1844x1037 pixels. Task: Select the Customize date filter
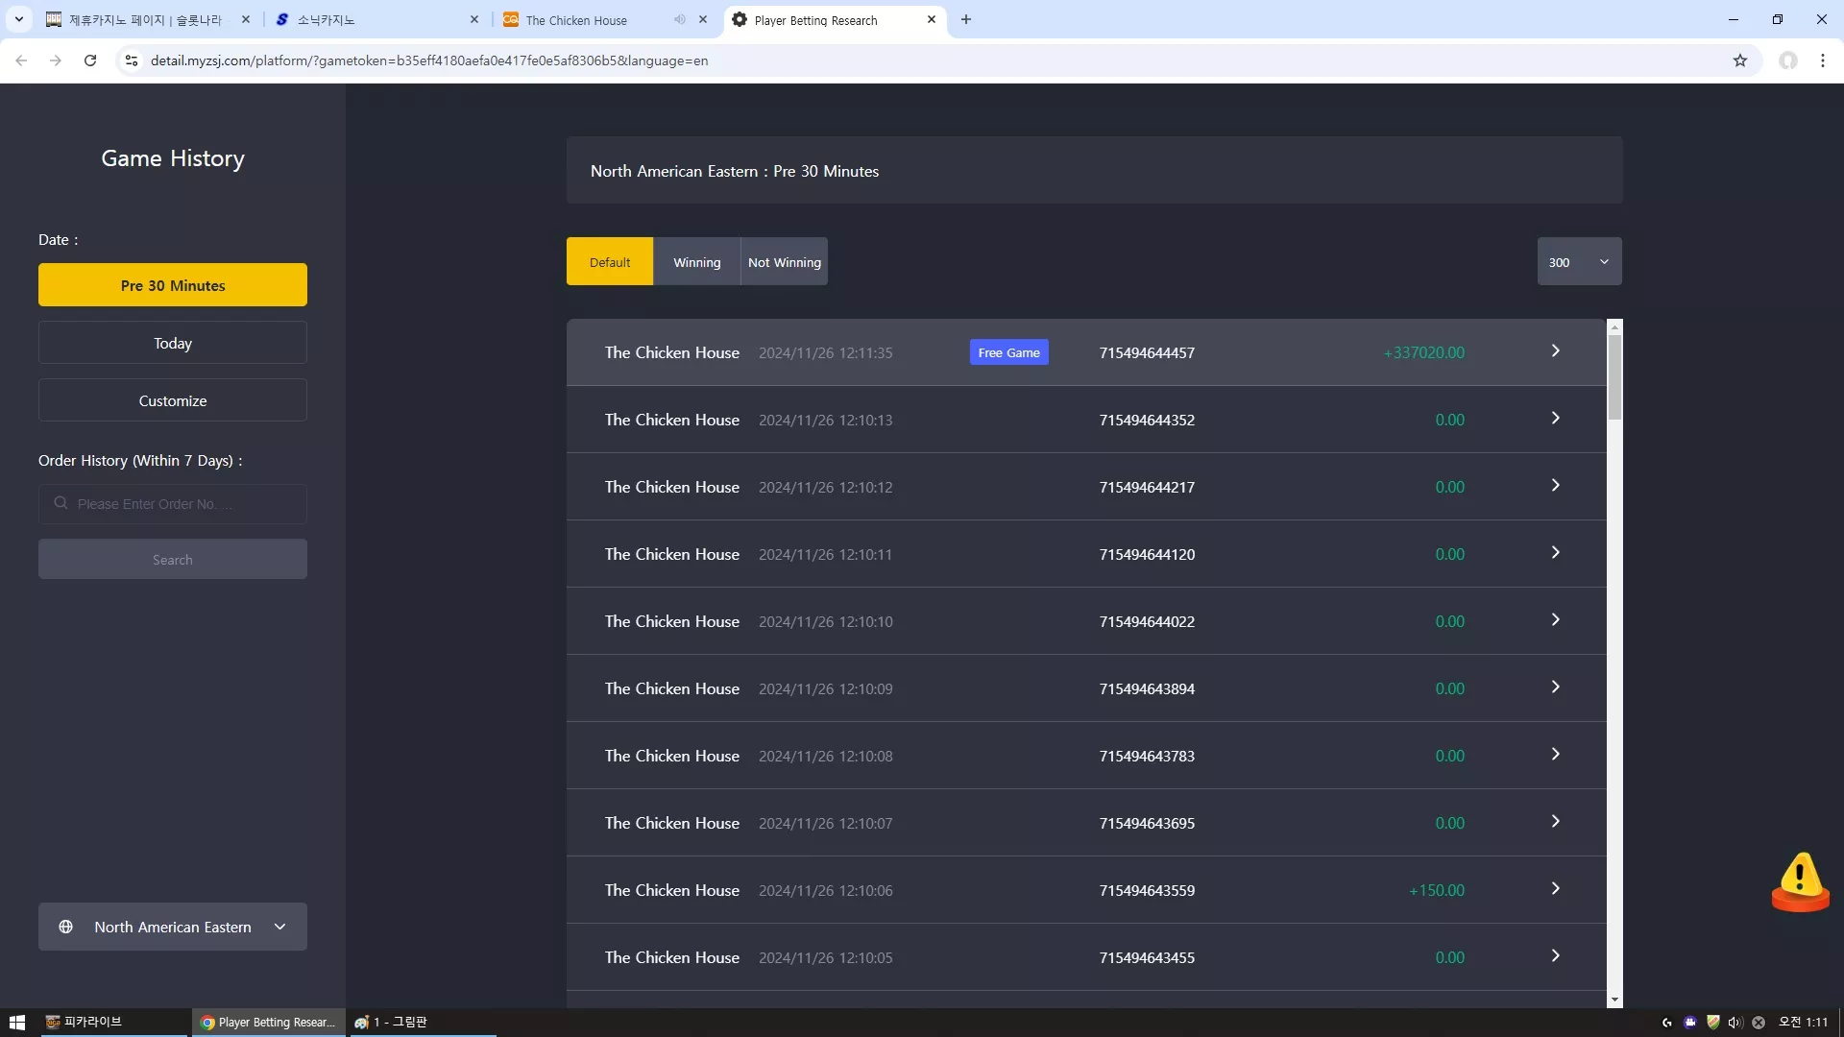pyautogui.click(x=173, y=400)
